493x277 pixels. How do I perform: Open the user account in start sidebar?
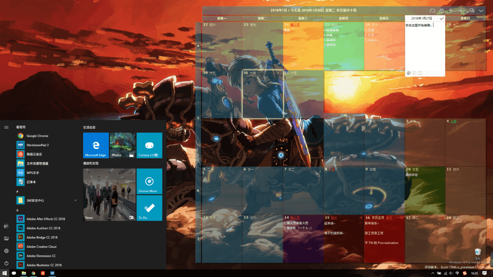(6, 226)
